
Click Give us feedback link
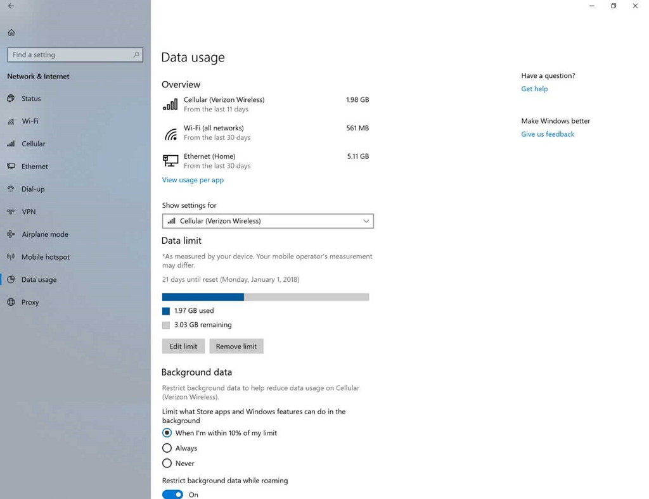coord(548,134)
